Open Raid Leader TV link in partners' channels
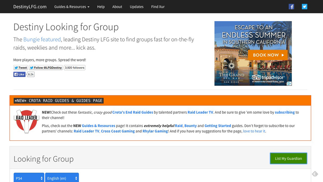This screenshot has height=182, width=323. click(86, 131)
